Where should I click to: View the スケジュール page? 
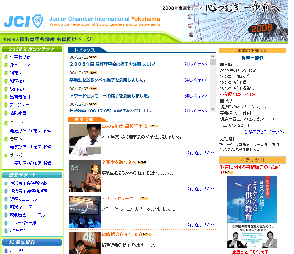pos(21,105)
